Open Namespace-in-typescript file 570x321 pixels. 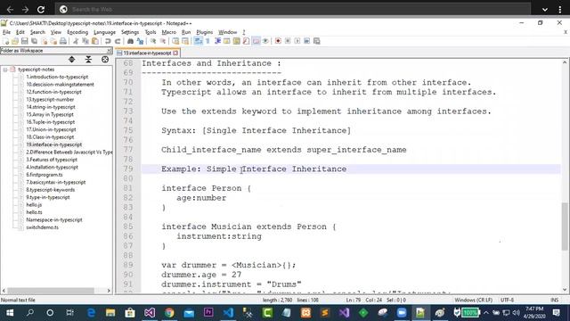(x=54, y=219)
